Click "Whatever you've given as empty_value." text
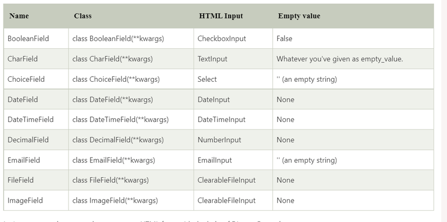This screenshot has width=447, height=222. pyautogui.click(x=340, y=59)
